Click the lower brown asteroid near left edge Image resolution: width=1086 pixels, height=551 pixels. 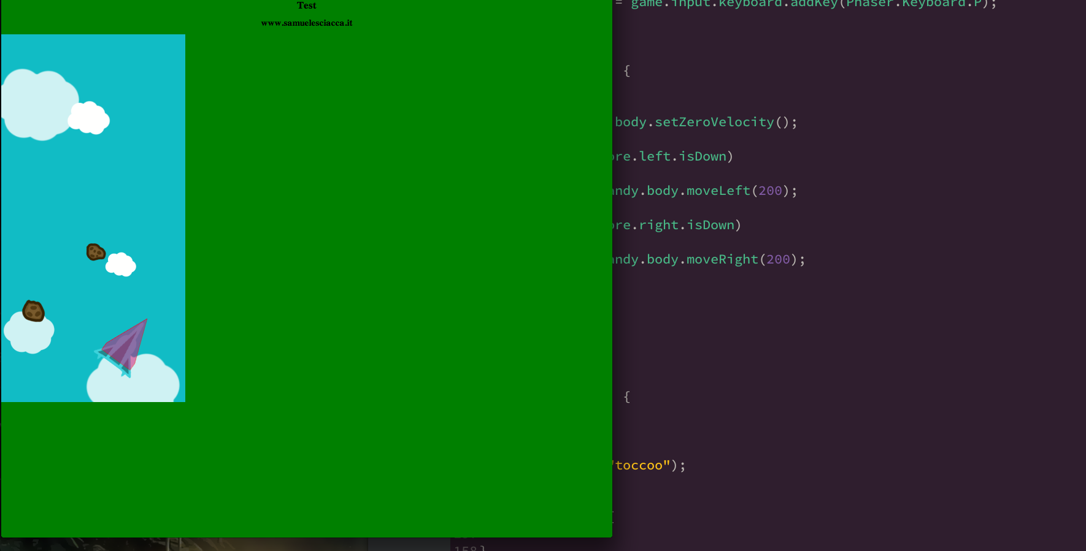(x=34, y=311)
